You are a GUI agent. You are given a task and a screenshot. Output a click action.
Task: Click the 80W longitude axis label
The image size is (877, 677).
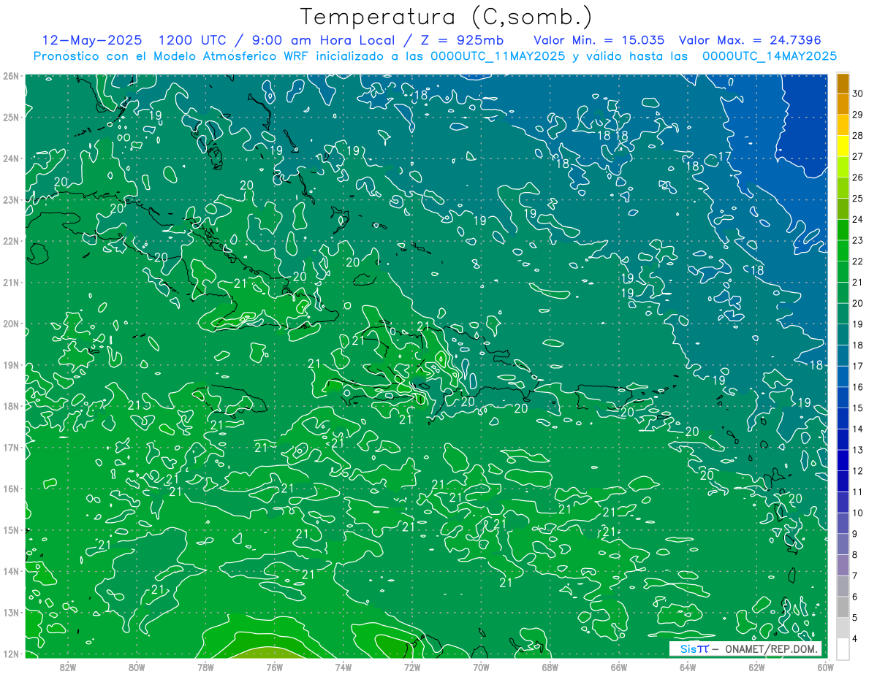click(137, 667)
